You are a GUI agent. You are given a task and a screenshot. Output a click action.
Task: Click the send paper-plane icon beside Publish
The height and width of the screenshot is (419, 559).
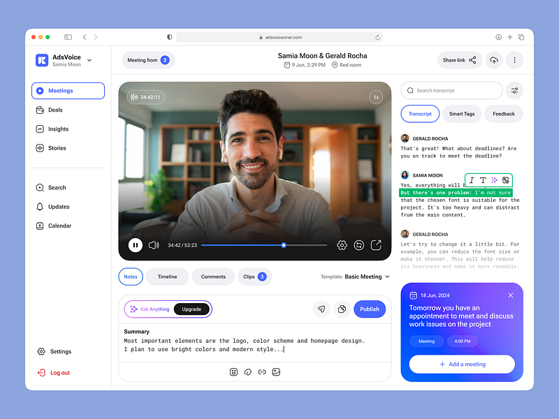pyautogui.click(x=322, y=309)
